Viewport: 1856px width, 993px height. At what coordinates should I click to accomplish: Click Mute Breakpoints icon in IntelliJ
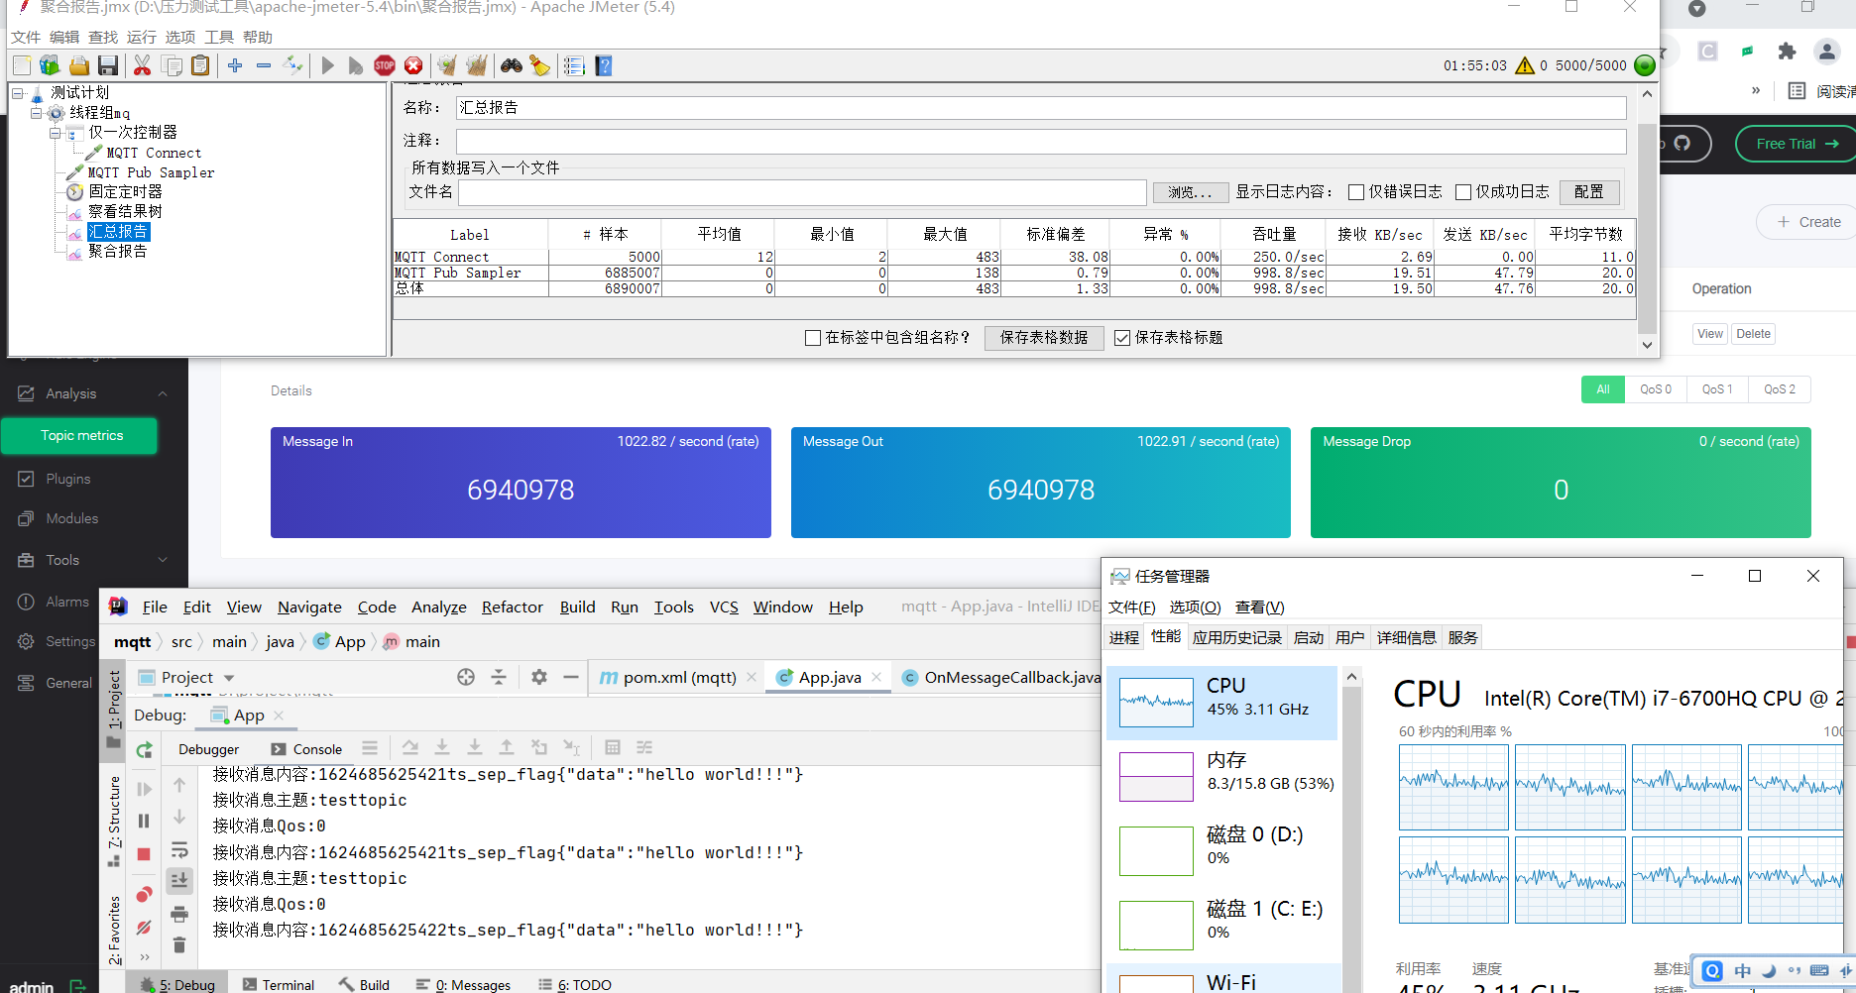[x=144, y=928]
